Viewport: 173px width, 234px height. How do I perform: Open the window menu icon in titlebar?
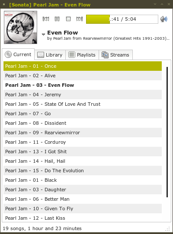[x=4, y=4]
